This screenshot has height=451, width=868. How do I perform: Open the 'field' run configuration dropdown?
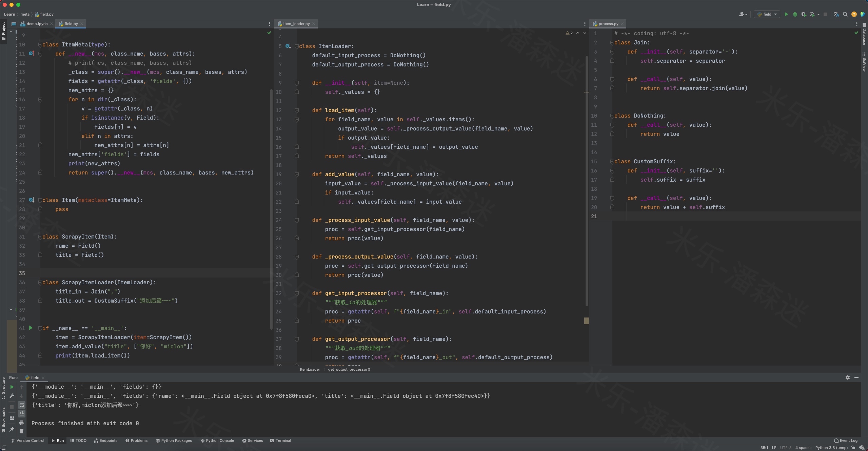click(x=767, y=14)
